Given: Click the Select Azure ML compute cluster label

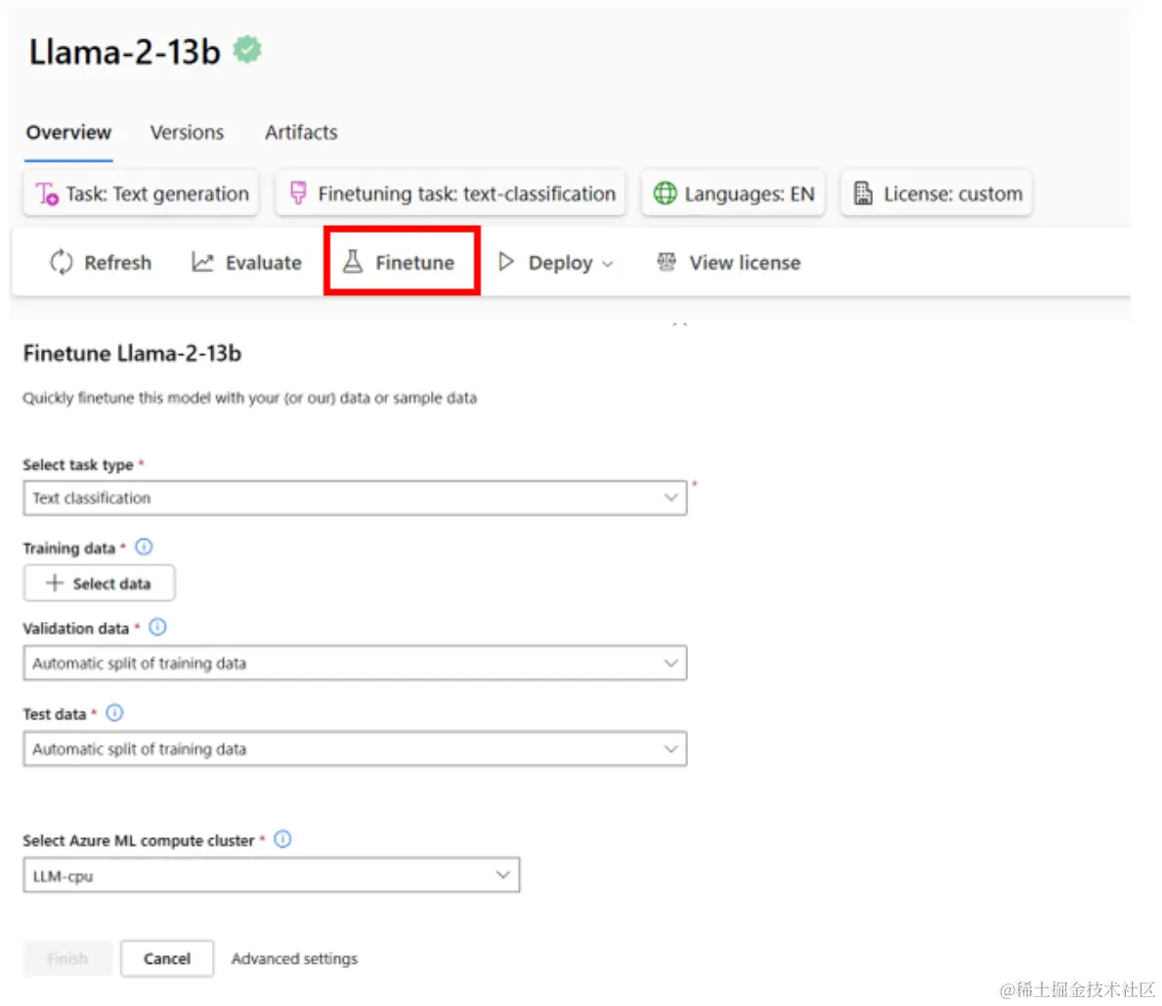Looking at the screenshot, I should (x=139, y=841).
